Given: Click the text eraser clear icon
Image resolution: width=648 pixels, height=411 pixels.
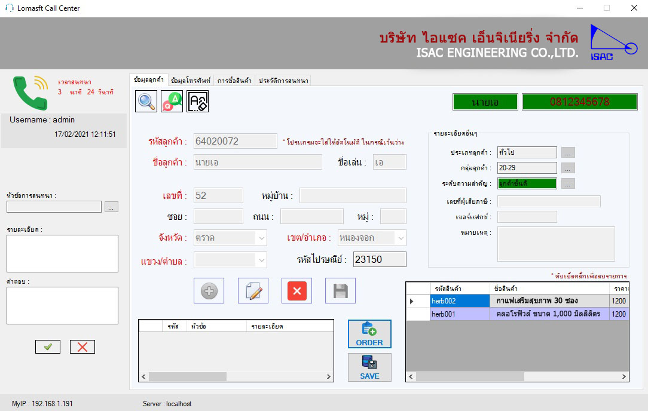Looking at the screenshot, I should 197,102.
